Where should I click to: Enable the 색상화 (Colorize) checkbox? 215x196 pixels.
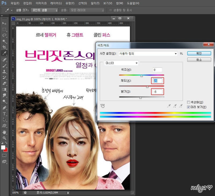(x=188, y=102)
